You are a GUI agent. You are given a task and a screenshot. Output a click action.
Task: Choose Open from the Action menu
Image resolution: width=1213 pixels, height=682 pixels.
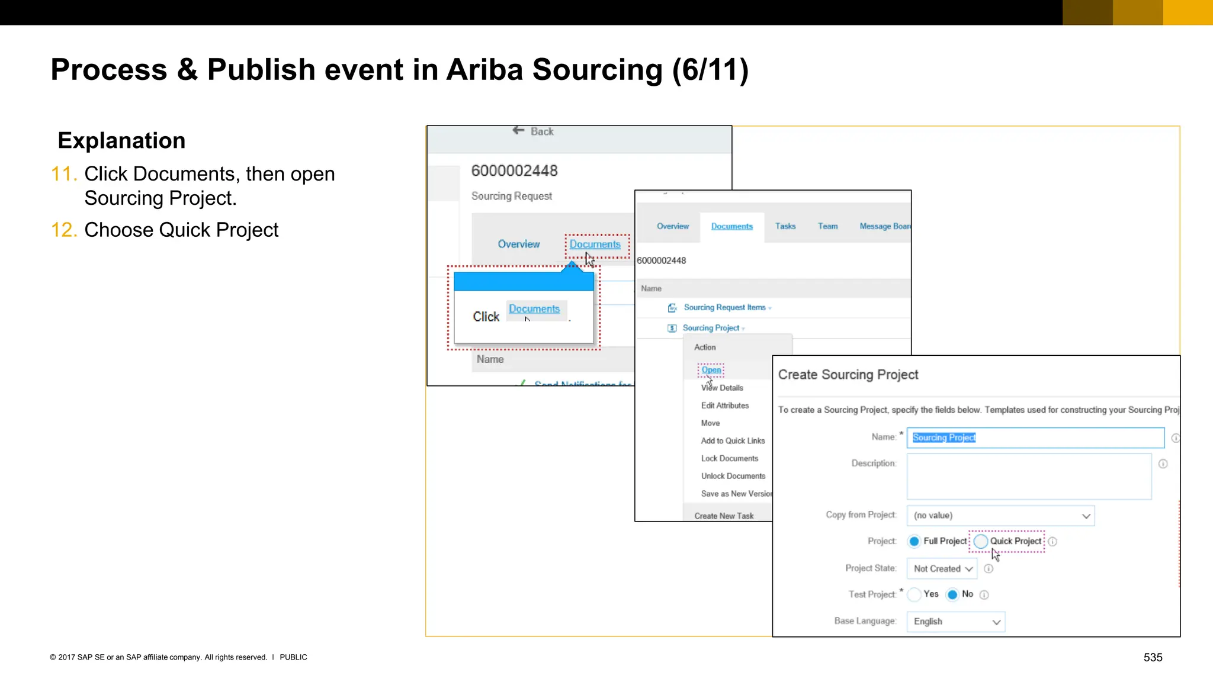(711, 370)
